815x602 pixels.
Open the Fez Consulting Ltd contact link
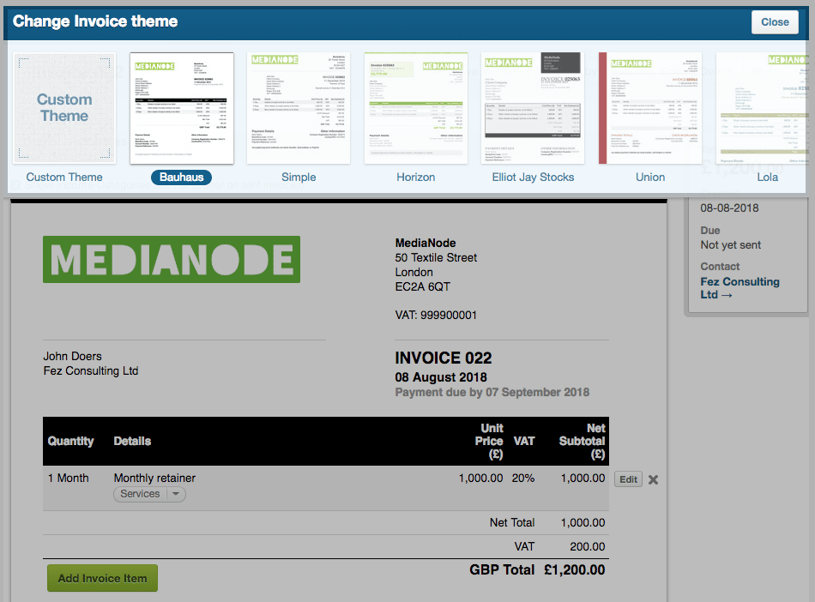[x=740, y=288]
